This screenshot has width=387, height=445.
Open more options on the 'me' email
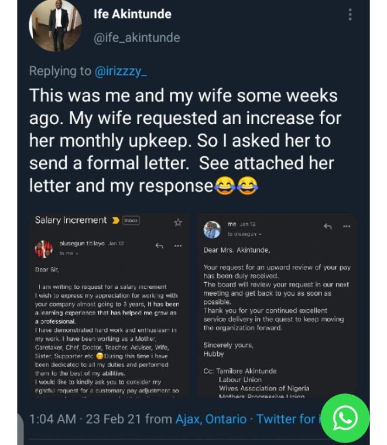tap(347, 227)
